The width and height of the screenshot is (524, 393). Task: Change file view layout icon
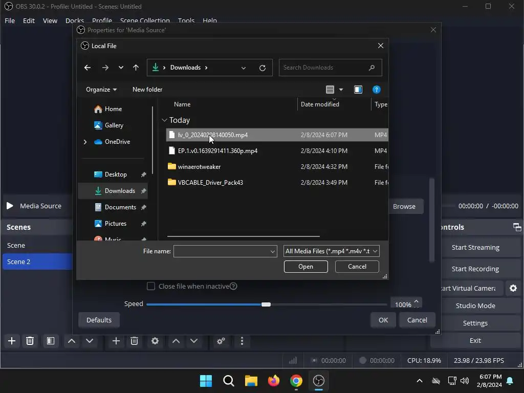pyautogui.click(x=330, y=90)
